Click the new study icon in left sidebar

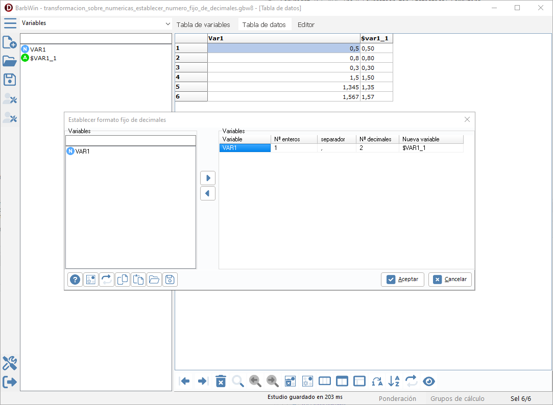[9, 42]
